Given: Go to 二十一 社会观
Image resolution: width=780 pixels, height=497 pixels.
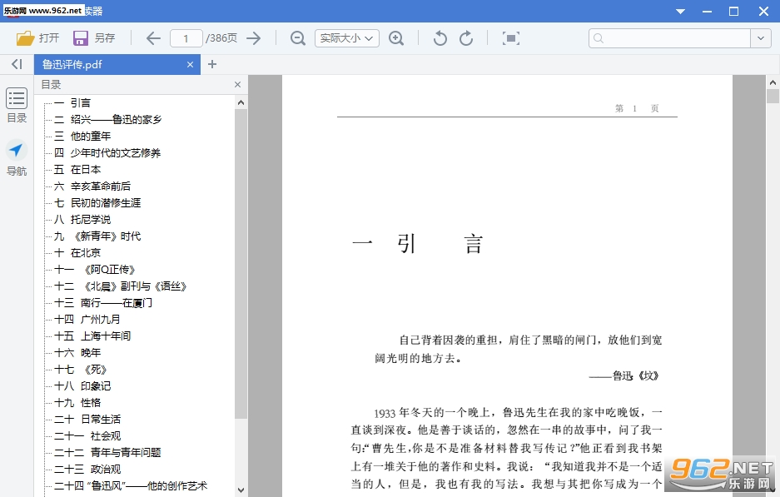Looking at the screenshot, I should pos(87,436).
